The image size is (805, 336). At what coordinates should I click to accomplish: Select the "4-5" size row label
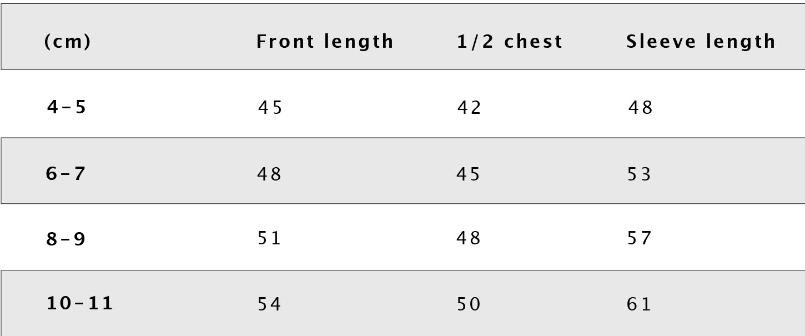pos(67,107)
